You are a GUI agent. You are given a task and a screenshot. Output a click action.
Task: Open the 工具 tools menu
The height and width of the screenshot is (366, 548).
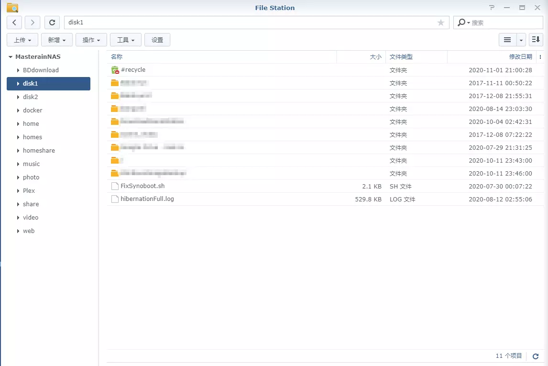[x=126, y=40]
